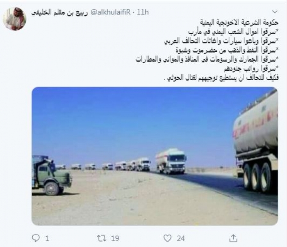The height and width of the screenshot is (247, 287).
Task: Click the tweet line mentioning حضرموت وشبوة
Action: click(227, 50)
